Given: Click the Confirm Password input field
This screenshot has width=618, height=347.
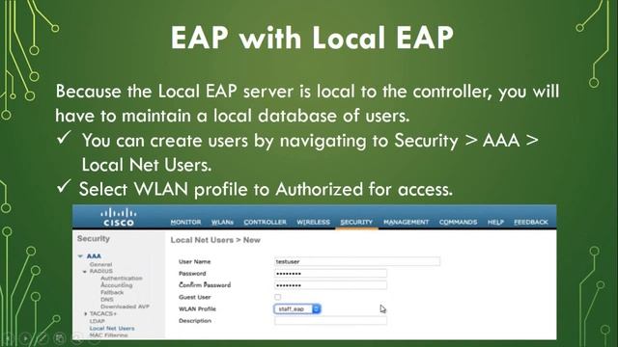Looking at the screenshot, I should tap(330, 285).
